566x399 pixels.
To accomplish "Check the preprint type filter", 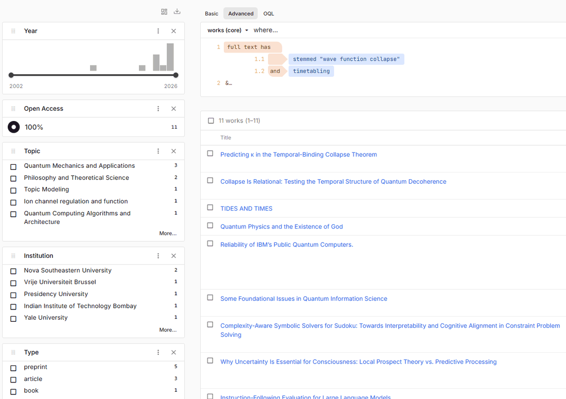I will click(x=13, y=368).
